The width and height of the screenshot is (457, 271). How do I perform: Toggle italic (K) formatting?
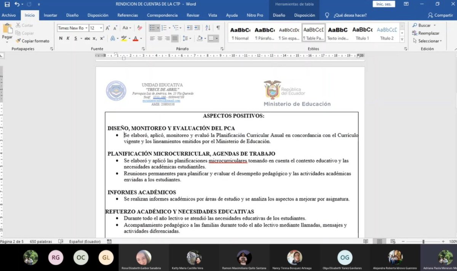pos(68,38)
